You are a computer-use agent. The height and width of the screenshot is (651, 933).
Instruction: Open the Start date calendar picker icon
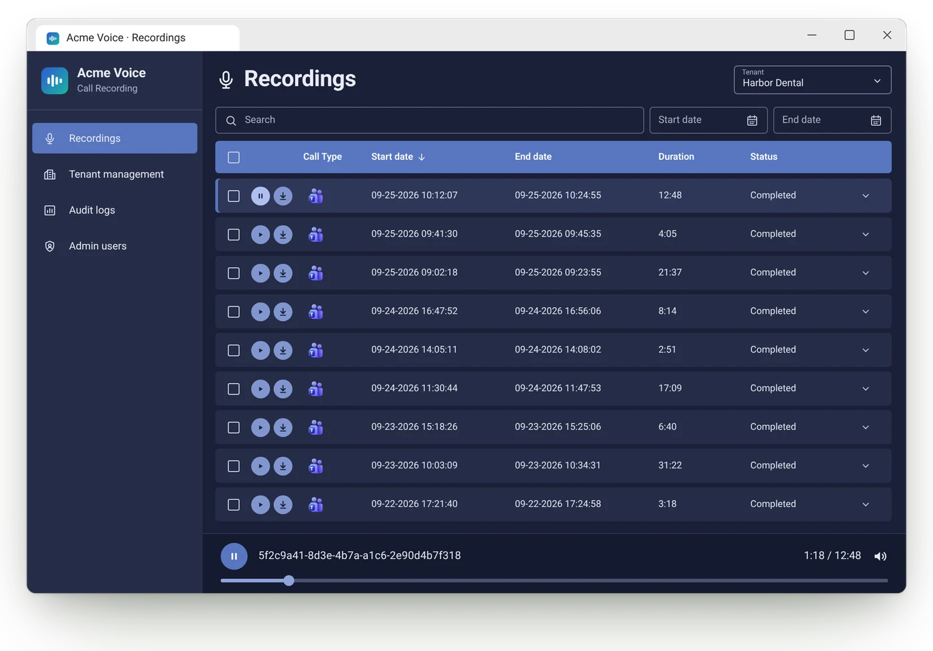[752, 121]
